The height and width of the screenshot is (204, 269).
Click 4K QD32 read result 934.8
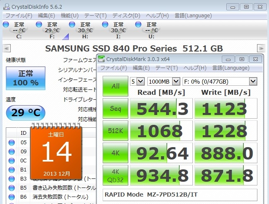(x=161, y=175)
